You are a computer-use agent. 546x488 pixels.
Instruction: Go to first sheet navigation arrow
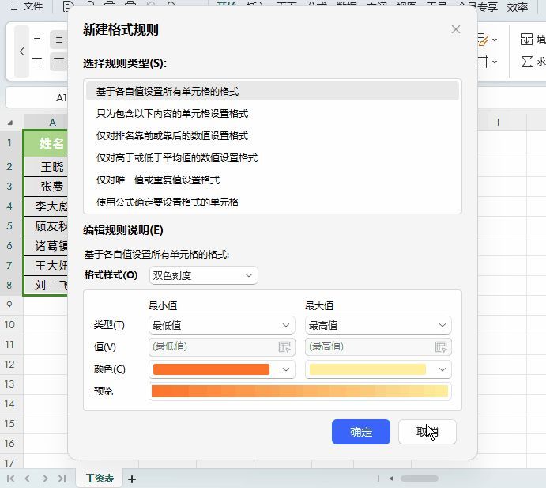click(x=11, y=479)
